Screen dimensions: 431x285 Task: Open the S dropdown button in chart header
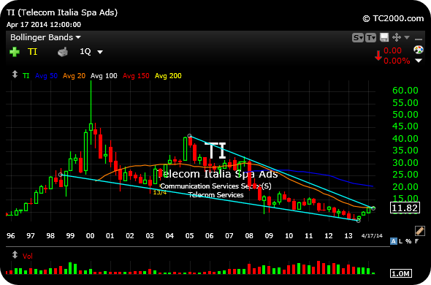tap(358, 38)
